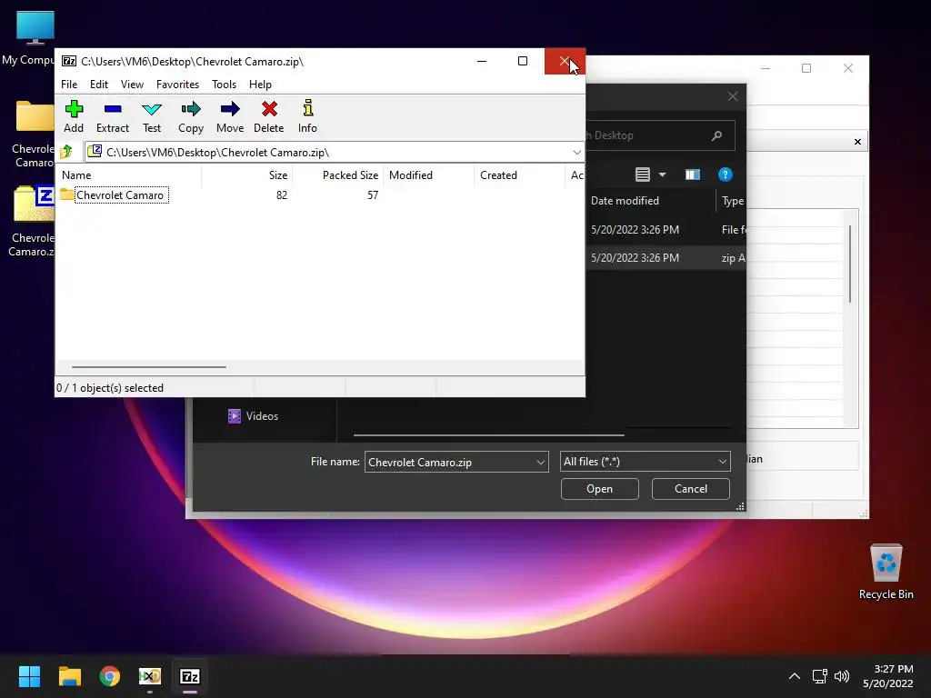Expand the 7-Zip address path dropdown
Image resolution: width=931 pixels, height=698 pixels.
coord(576,153)
